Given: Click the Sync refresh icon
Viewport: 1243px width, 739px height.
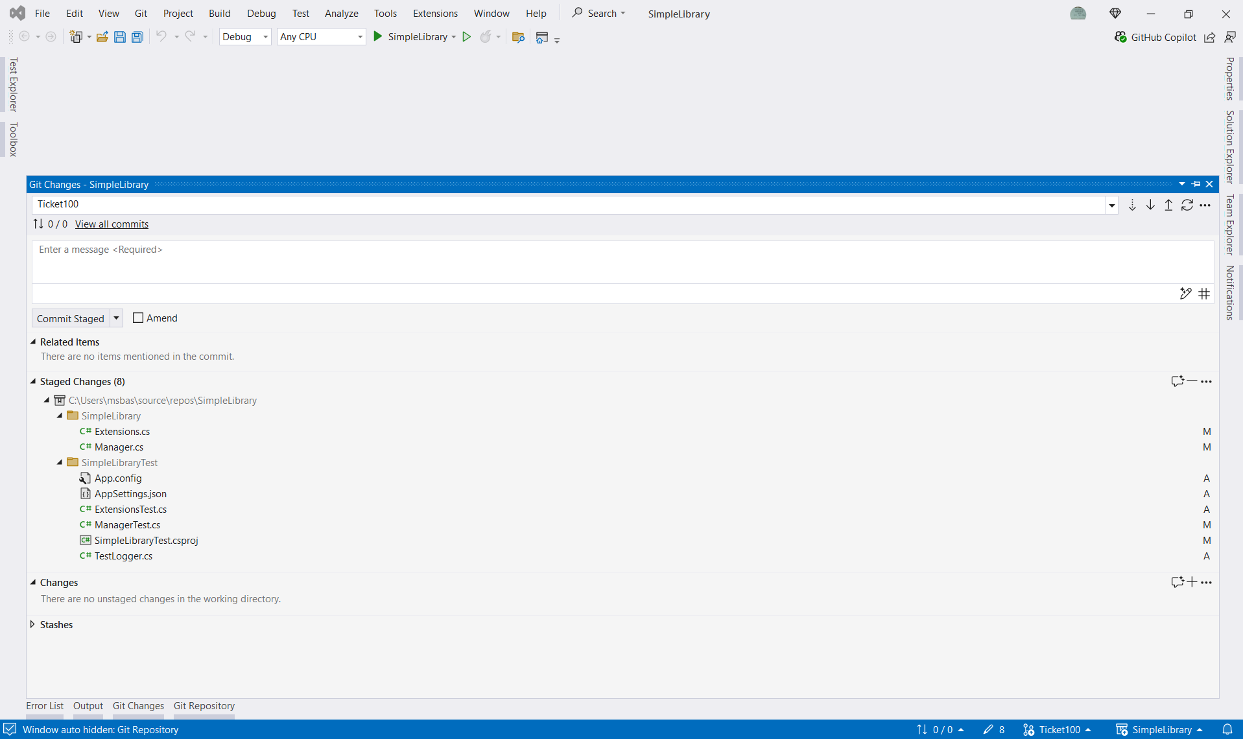Looking at the screenshot, I should click(1187, 205).
